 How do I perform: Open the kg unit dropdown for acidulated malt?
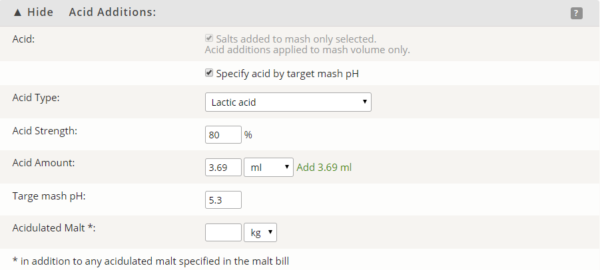[260, 232]
